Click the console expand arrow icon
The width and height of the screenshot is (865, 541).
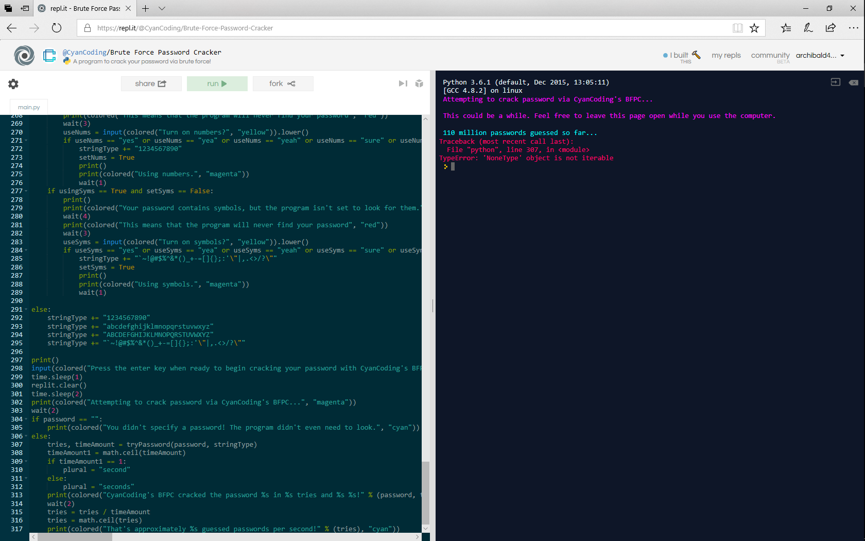pyautogui.click(x=836, y=82)
